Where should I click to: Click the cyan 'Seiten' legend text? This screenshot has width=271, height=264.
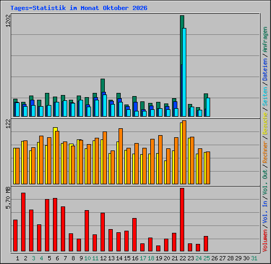[265, 96]
